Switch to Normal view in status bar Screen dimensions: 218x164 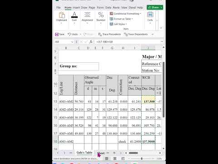tap(107, 159)
